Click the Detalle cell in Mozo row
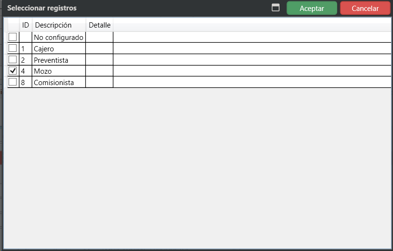The image size is (393, 251). [x=99, y=71]
